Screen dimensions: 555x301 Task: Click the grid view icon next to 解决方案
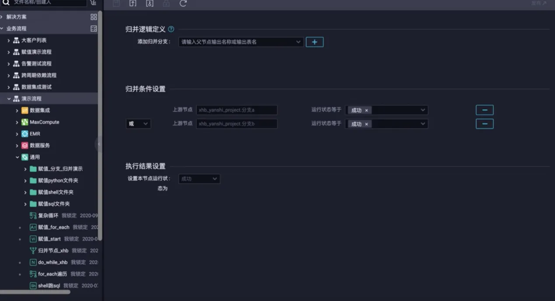(x=94, y=17)
